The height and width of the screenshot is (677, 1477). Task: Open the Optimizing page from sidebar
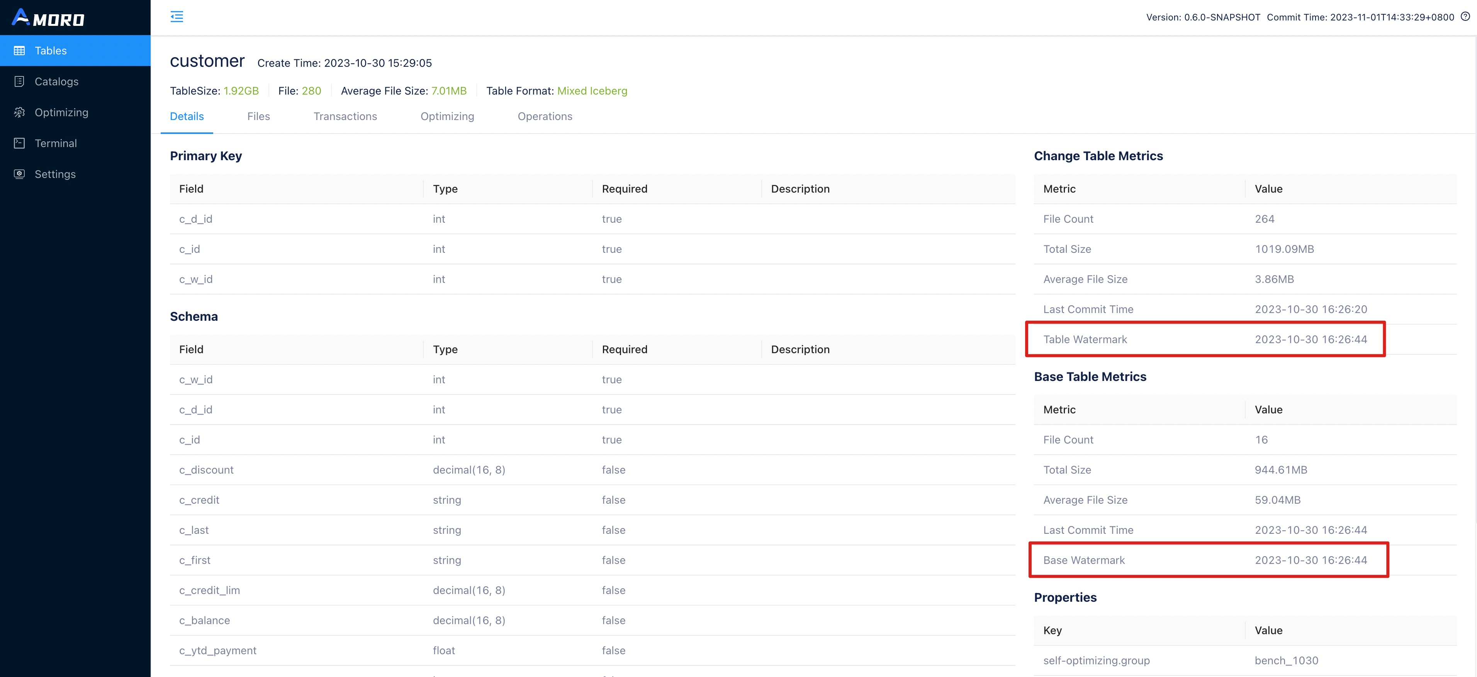tap(61, 112)
